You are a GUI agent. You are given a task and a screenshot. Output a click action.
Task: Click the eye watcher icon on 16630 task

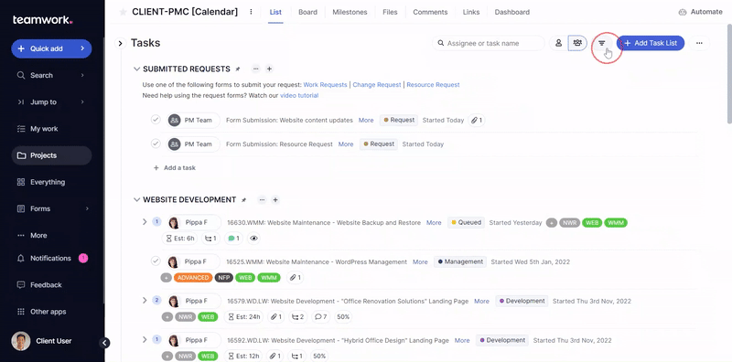(x=253, y=239)
